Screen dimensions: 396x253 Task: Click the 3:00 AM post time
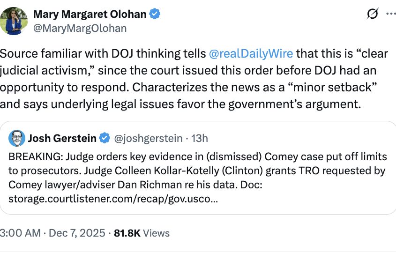click(x=20, y=233)
